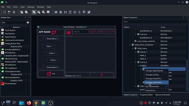189x106 pixels.
Task: Clear the Widget Box search text
Action: (x=28, y=22)
